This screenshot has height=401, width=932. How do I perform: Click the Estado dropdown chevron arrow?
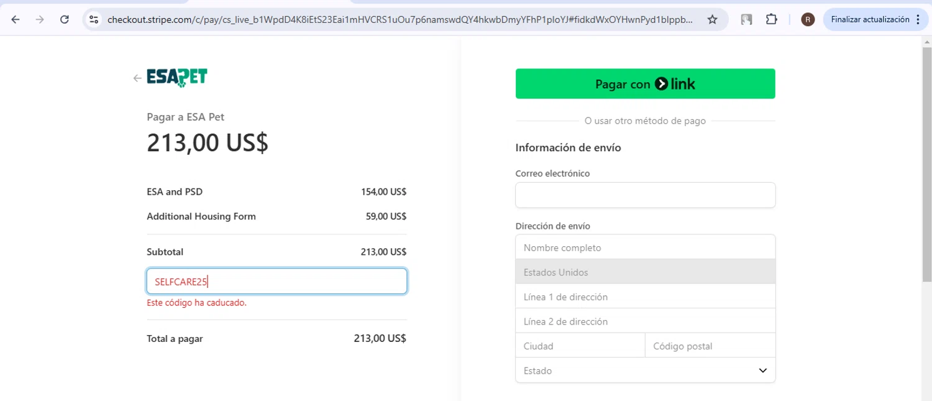[763, 371]
